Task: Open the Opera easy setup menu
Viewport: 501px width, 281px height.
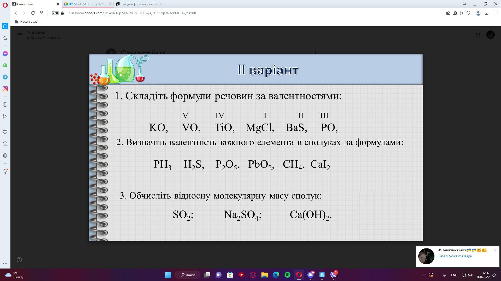Action: click(x=495, y=13)
